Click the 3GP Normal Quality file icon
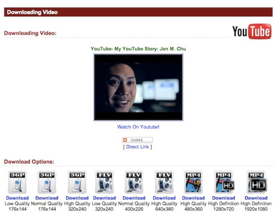The image size is (276, 217). click(x=47, y=182)
